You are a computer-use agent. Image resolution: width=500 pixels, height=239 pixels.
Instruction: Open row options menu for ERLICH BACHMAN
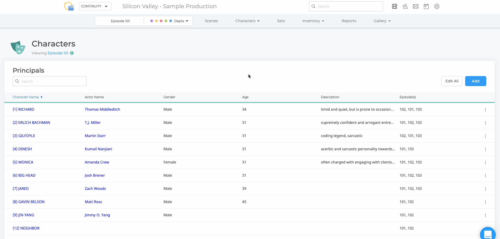485,123
